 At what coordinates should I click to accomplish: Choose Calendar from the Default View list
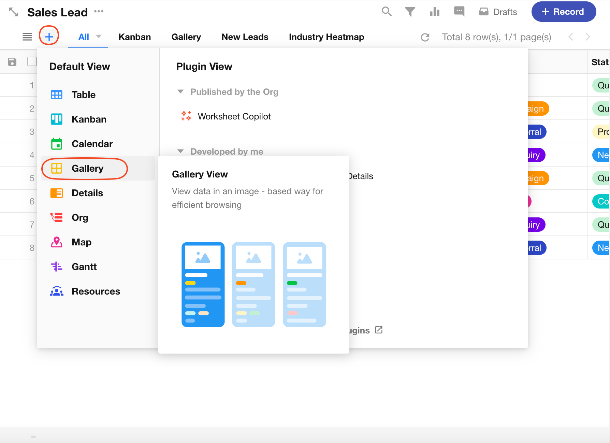tap(92, 144)
